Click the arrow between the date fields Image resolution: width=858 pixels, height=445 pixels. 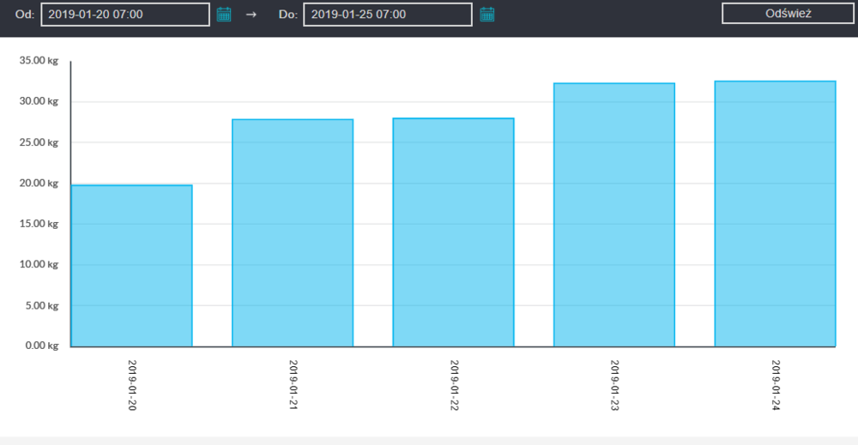[251, 15]
